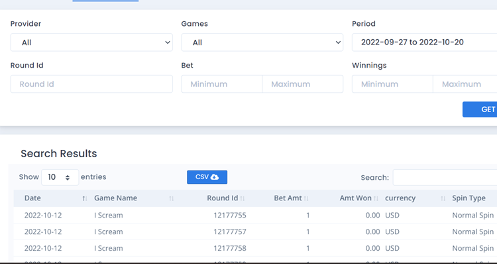This screenshot has height=264, width=497.
Task: Open the Games dropdown
Action: coord(262,42)
